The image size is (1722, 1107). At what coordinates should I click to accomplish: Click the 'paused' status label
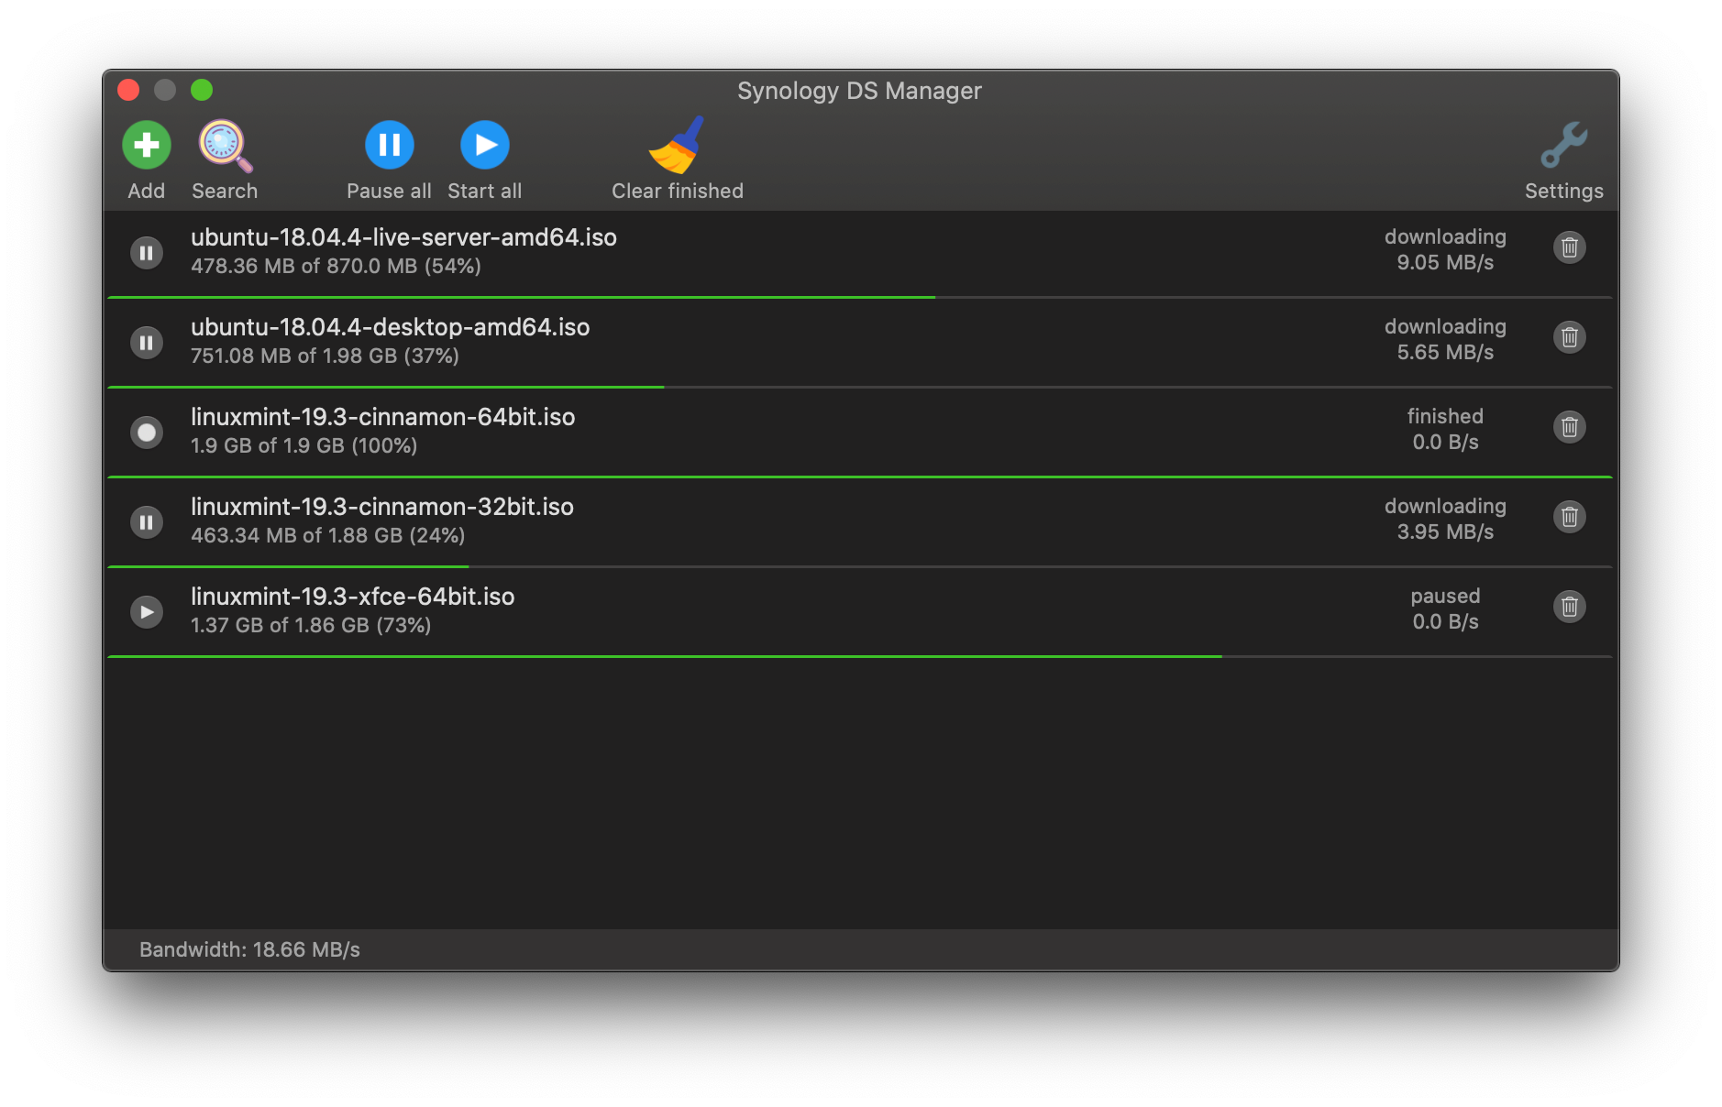coord(1445,596)
